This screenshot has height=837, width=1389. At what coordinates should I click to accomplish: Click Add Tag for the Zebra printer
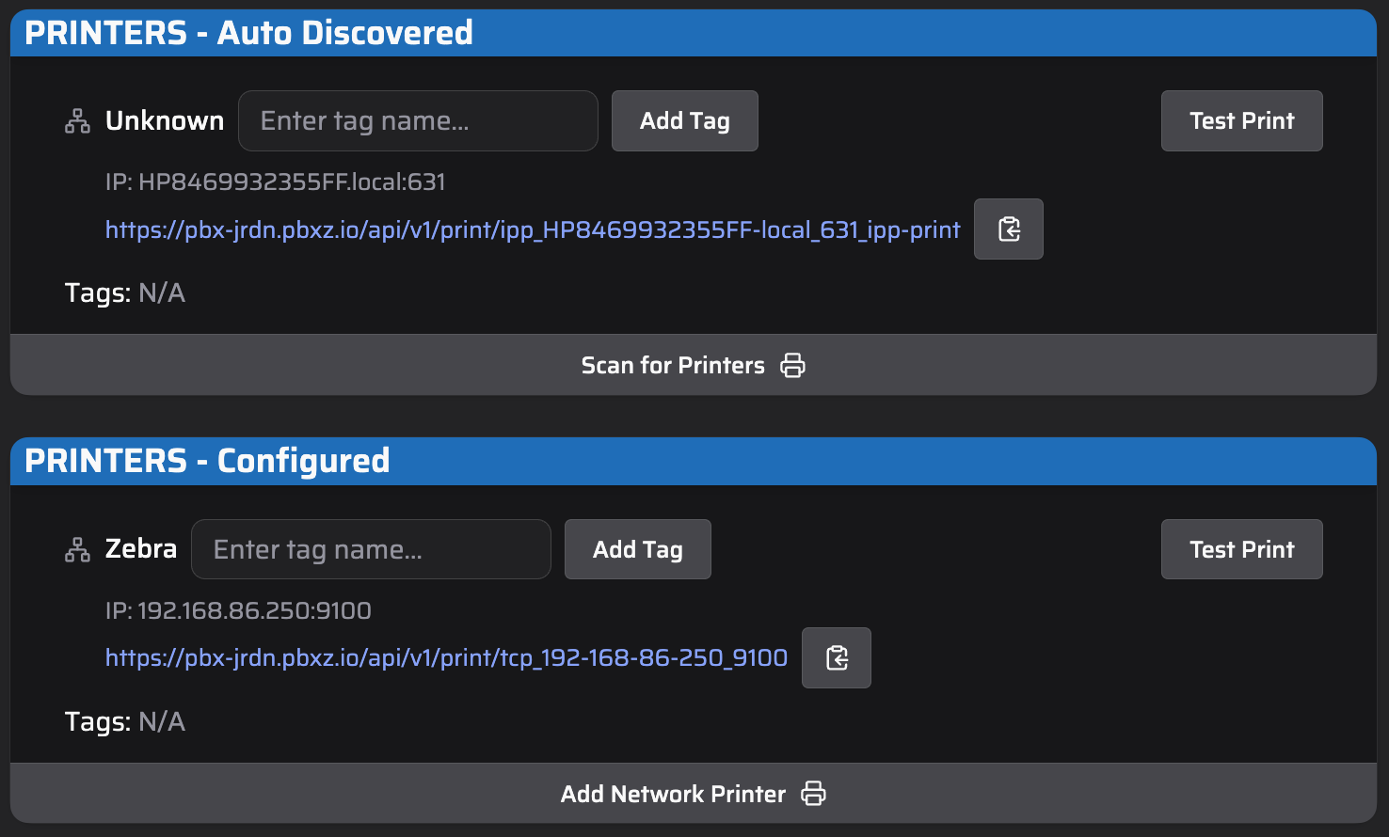coord(637,549)
